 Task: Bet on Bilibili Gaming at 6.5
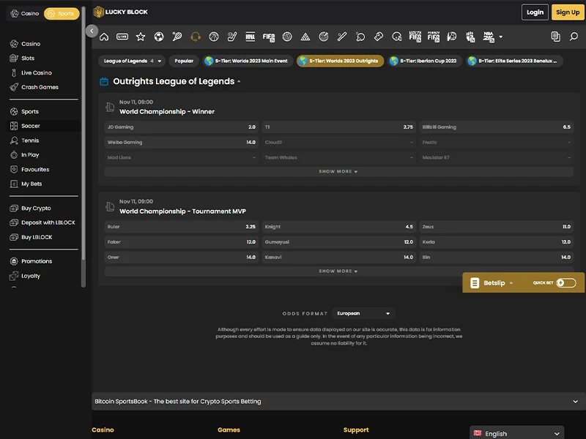coord(497,127)
